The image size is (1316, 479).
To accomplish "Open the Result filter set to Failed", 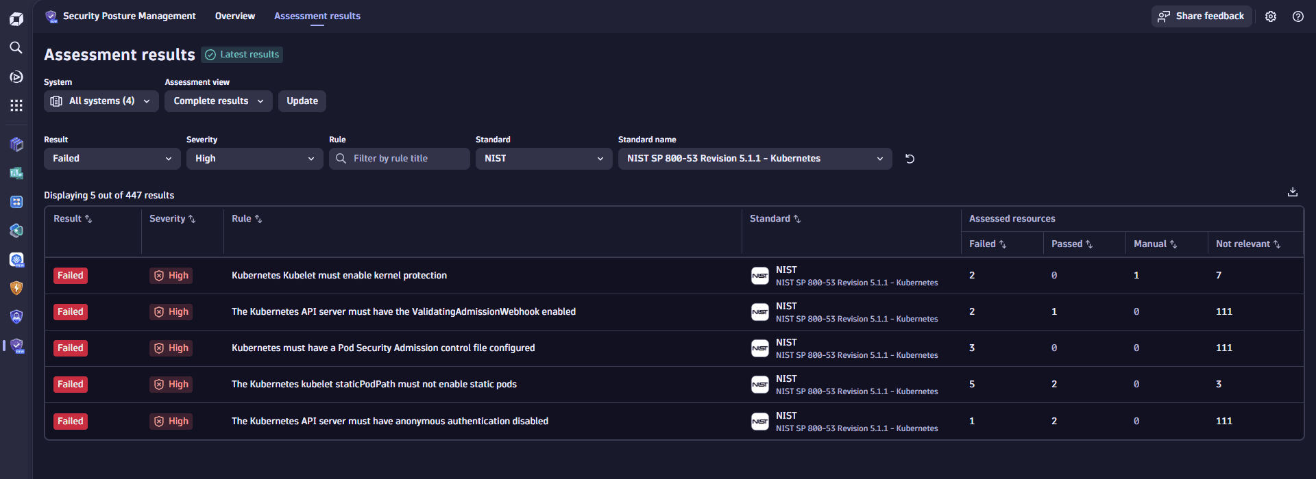I will [112, 159].
